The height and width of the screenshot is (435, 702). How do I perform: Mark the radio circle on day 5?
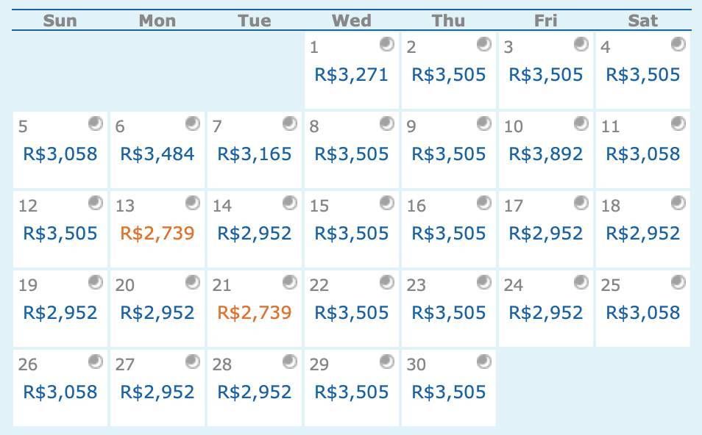tap(96, 123)
